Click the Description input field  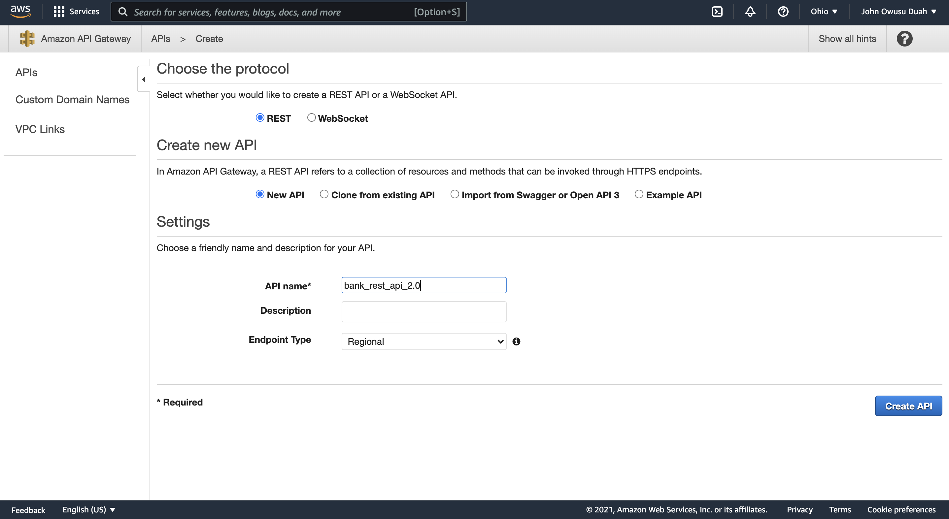[424, 311]
